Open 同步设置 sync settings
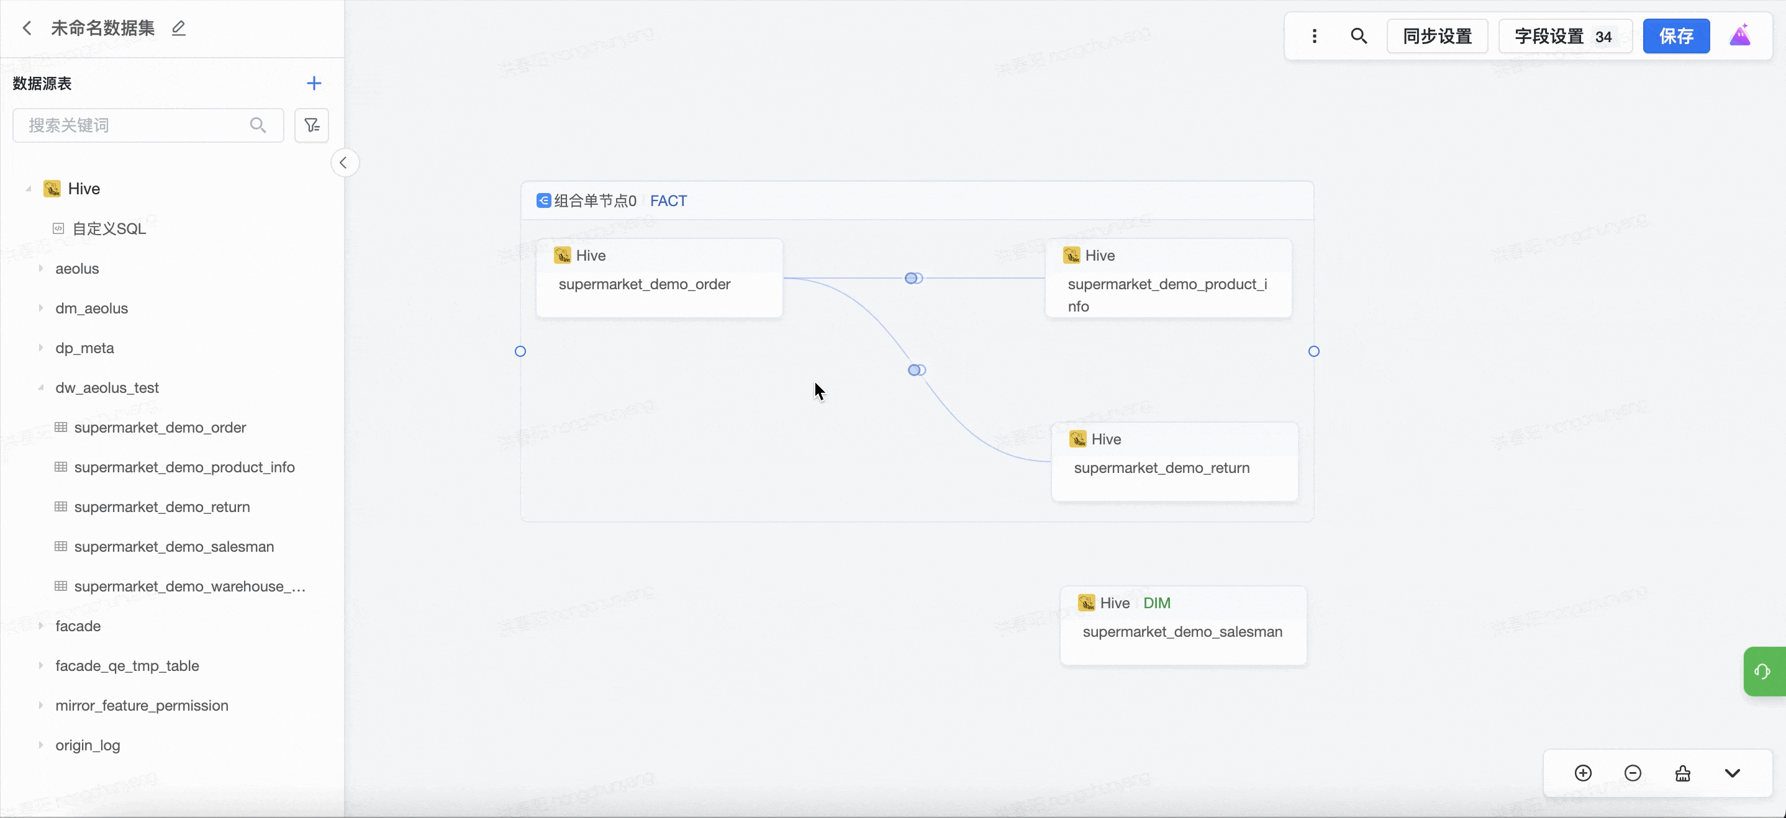The image size is (1786, 818). [1436, 36]
